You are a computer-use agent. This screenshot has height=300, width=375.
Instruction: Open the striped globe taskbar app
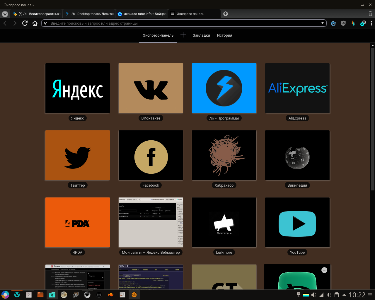(x=64, y=295)
